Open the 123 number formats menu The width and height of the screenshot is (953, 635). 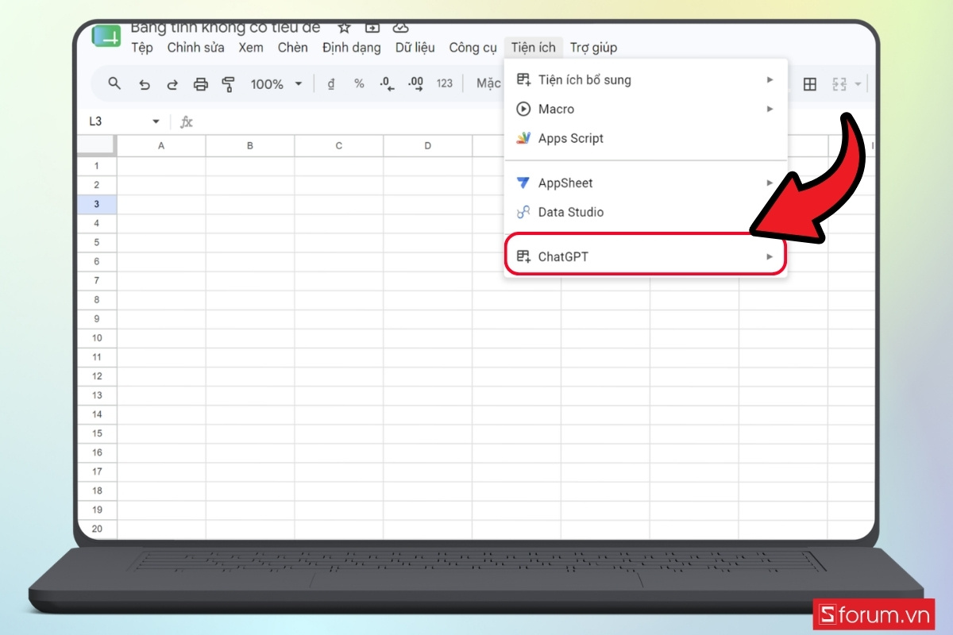tap(445, 83)
